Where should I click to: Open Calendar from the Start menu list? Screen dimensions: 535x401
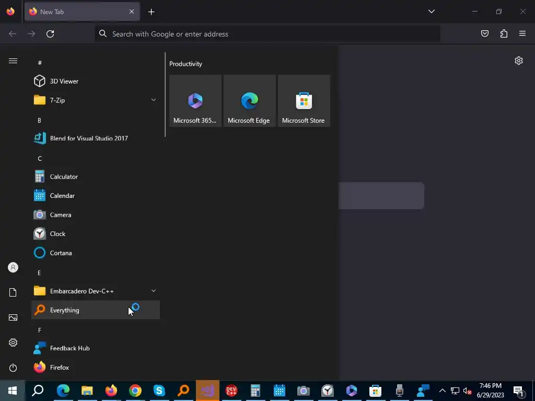(95, 196)
